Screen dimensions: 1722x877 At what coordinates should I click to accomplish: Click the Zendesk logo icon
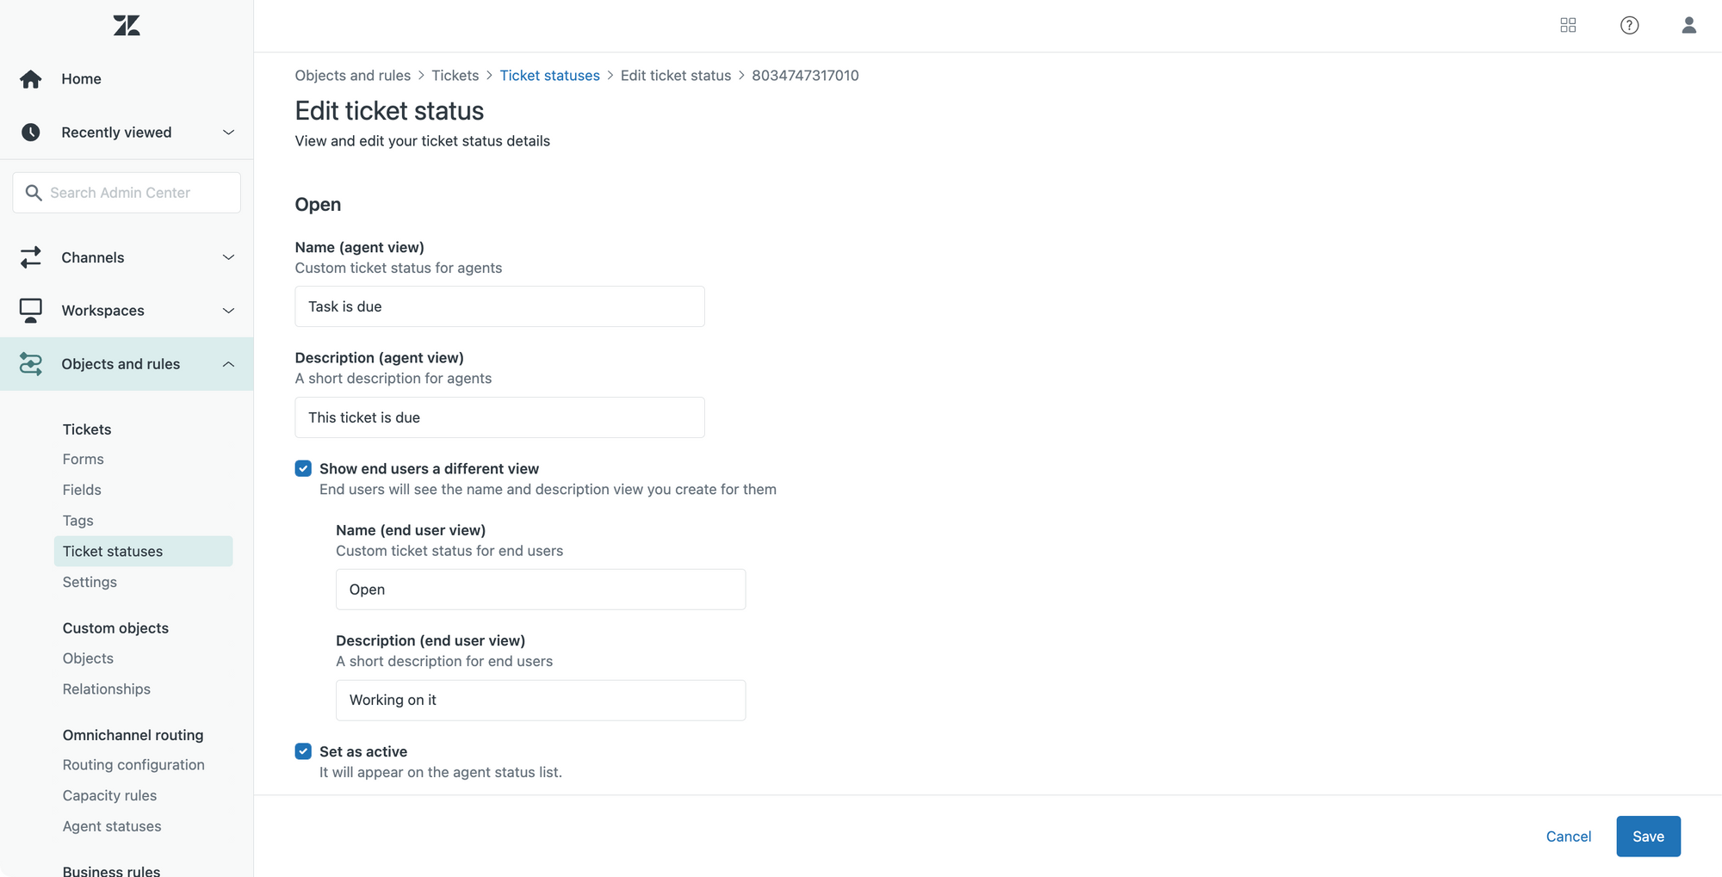[127, 26]
